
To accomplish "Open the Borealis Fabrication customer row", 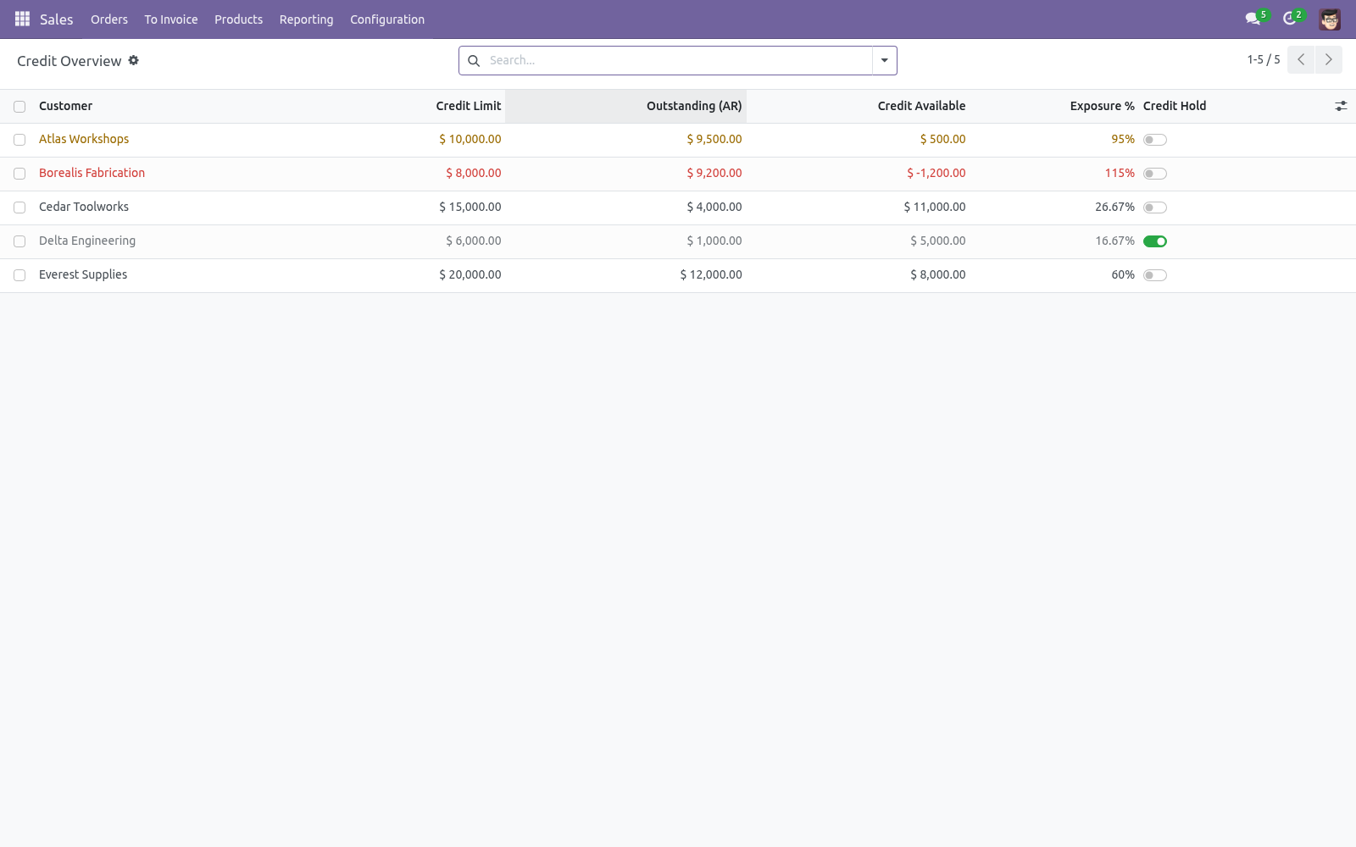I will (x=678, y=174).
